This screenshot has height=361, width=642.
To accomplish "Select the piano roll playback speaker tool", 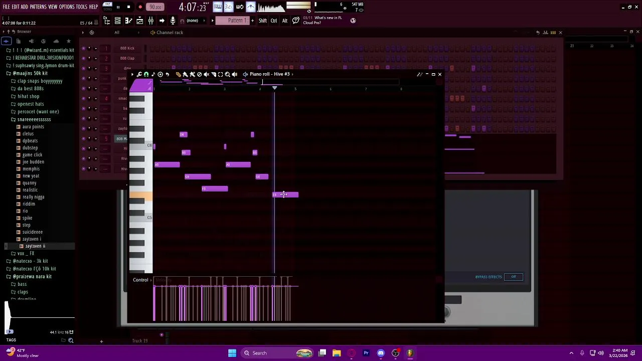I will tap(234, 74).
